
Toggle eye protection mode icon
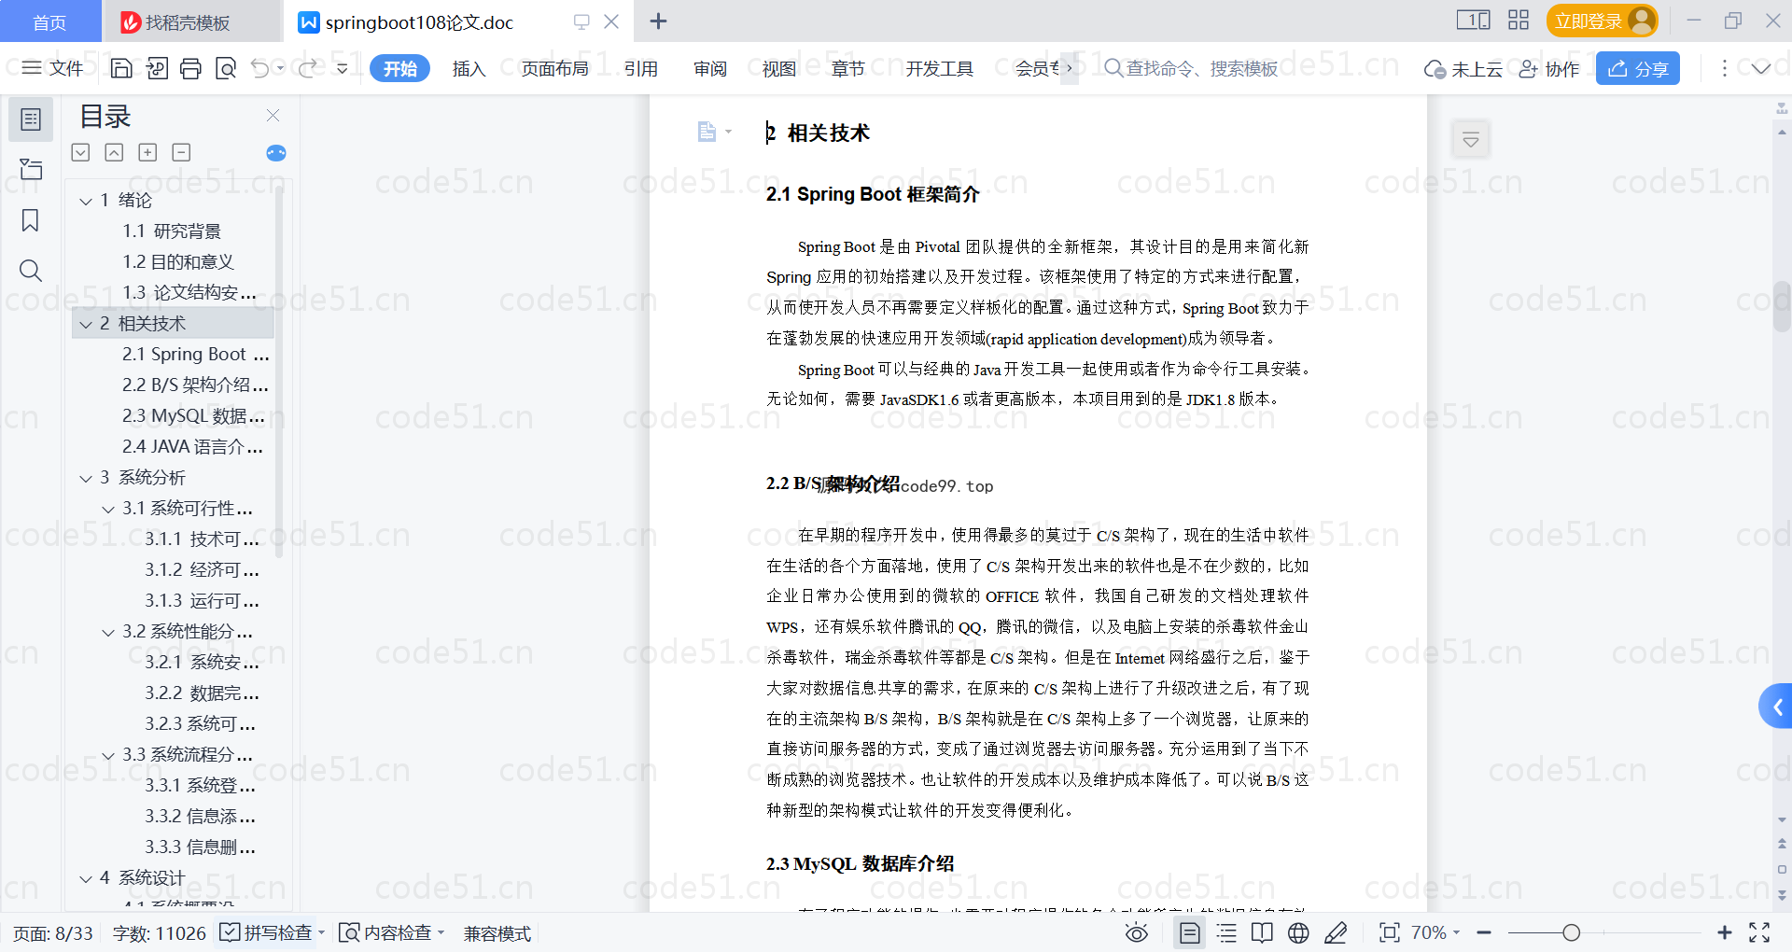1136,933
